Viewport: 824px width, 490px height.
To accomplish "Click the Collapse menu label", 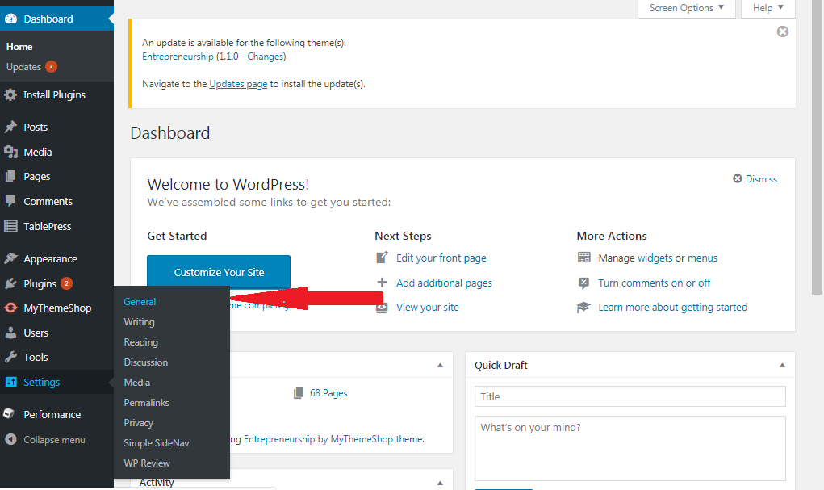I will coord(54,440).
